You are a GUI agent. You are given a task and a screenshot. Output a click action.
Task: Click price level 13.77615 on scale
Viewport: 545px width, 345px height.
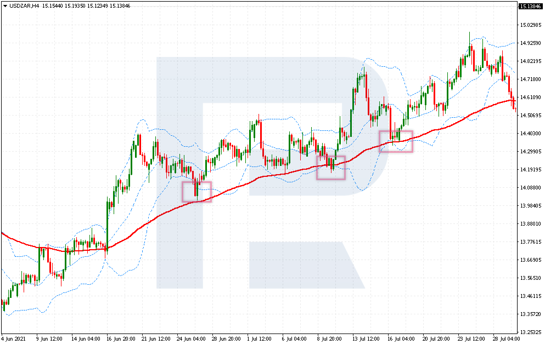530,242
